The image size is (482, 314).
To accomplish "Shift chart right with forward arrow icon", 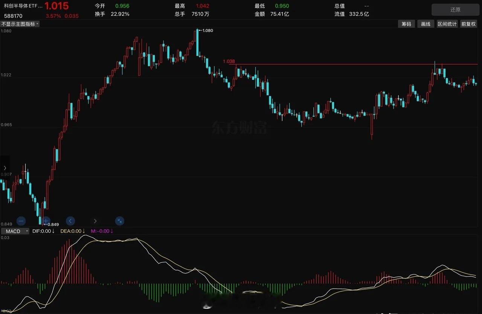I will click(x=95, y=221).
